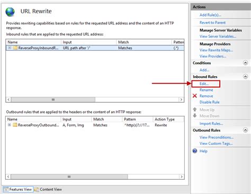Click the Remove action text
The width and height of the screenshot is (251, 194).
pyautogui.click(x=206, y=96)
